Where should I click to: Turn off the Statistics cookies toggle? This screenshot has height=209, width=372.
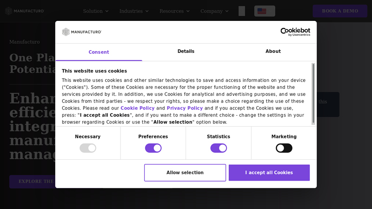219,148
